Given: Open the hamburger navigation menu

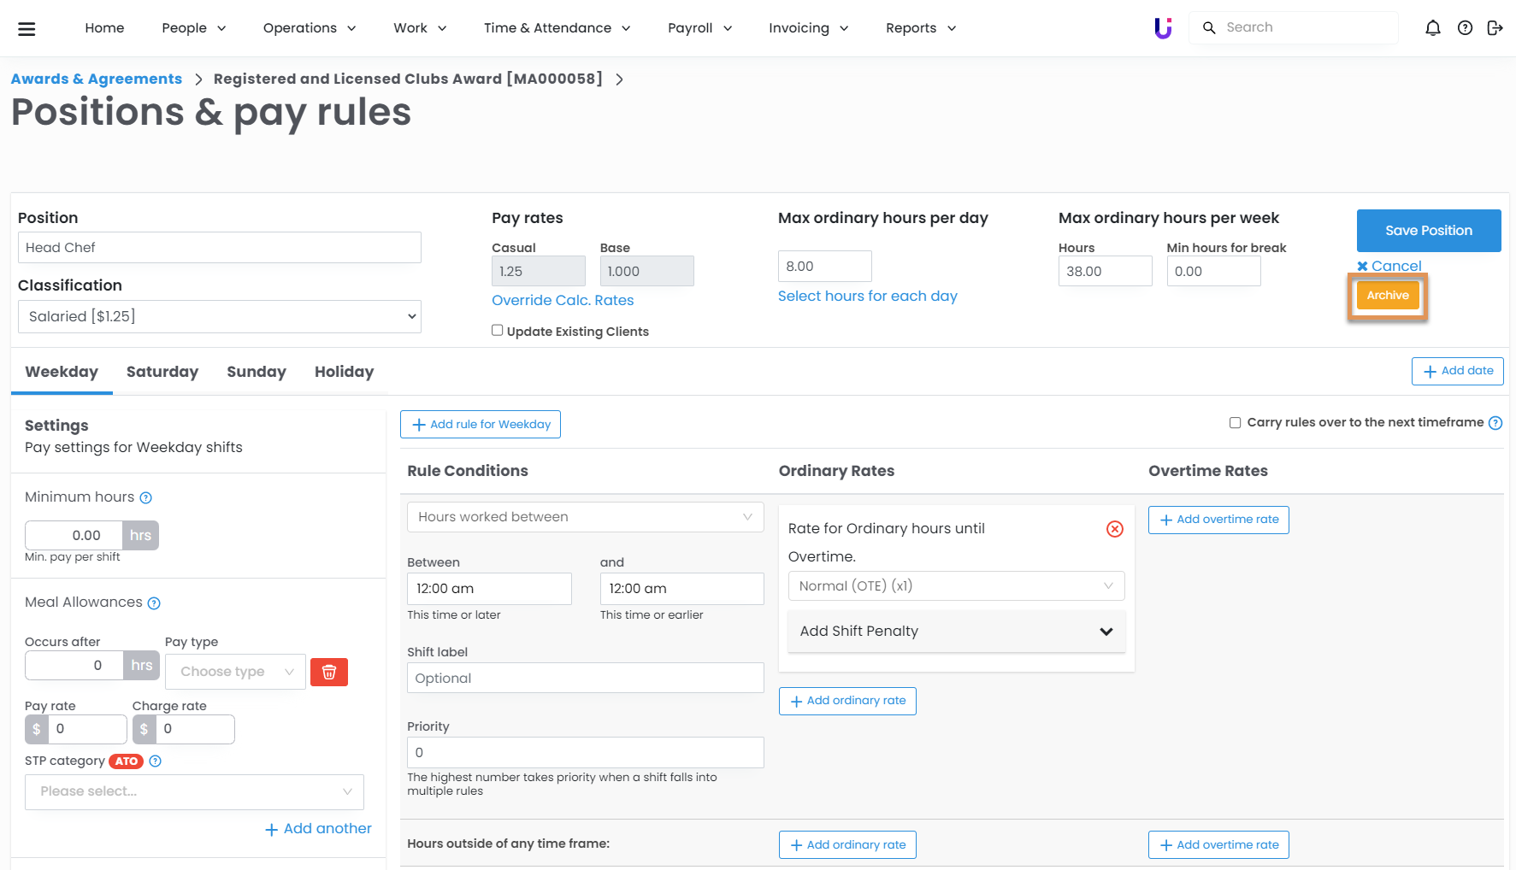Looking at the screenshot, I should click(27, 28).
